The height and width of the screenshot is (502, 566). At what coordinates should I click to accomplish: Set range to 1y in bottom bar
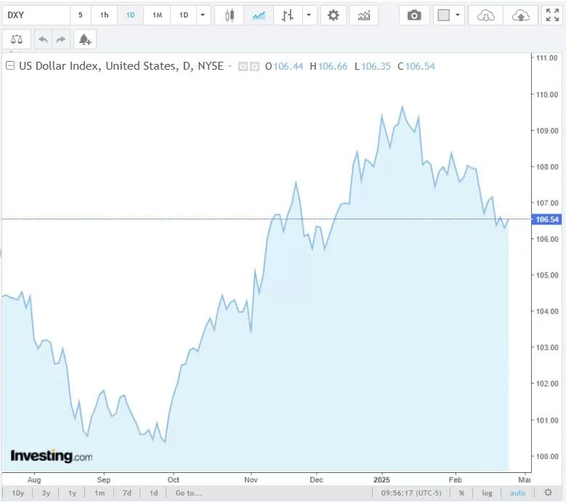pyautogui.click(x=72, y=493)
